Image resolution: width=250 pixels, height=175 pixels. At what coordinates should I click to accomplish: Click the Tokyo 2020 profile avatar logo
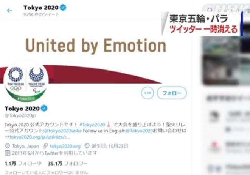click(x=26, y=81)
